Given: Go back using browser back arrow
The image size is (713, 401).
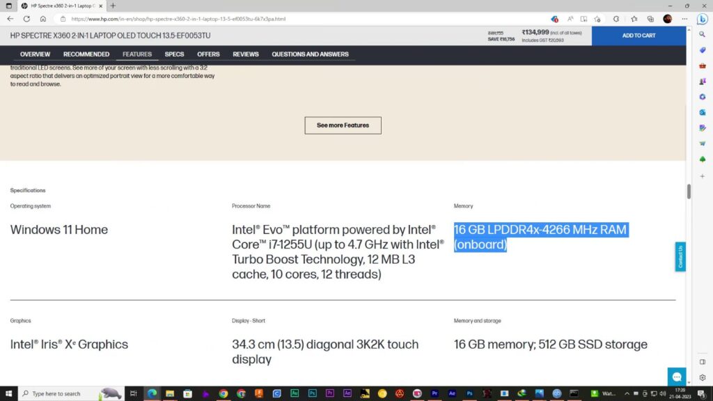Looking at the screenshot, I should 10,19.
